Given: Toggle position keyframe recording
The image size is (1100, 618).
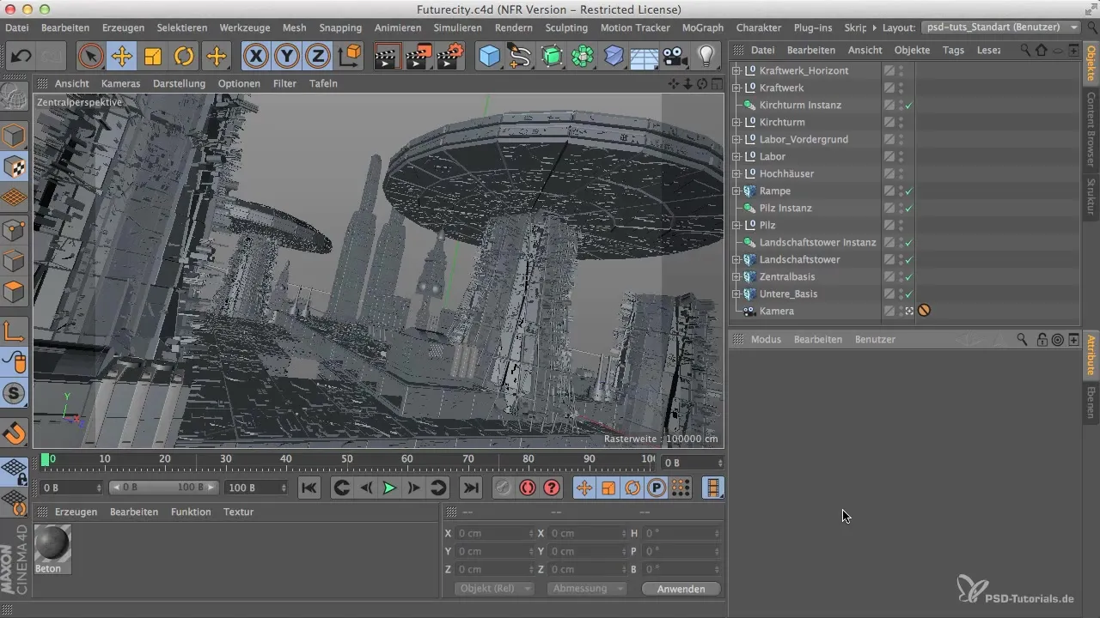Looking at the screenshot, I should [584, 488].
